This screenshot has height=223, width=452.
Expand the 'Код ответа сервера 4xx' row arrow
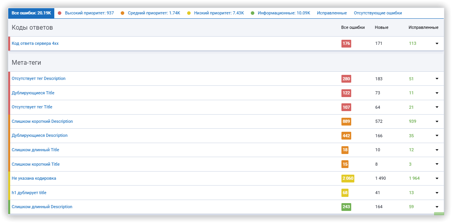pos(437,43)
